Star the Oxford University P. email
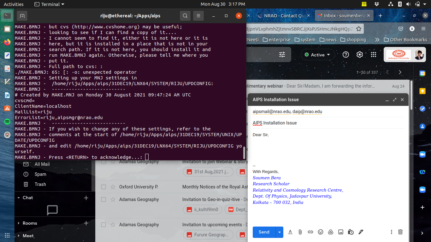The width and height of the screenshot is (431, 242). click(x=113, y=187)
